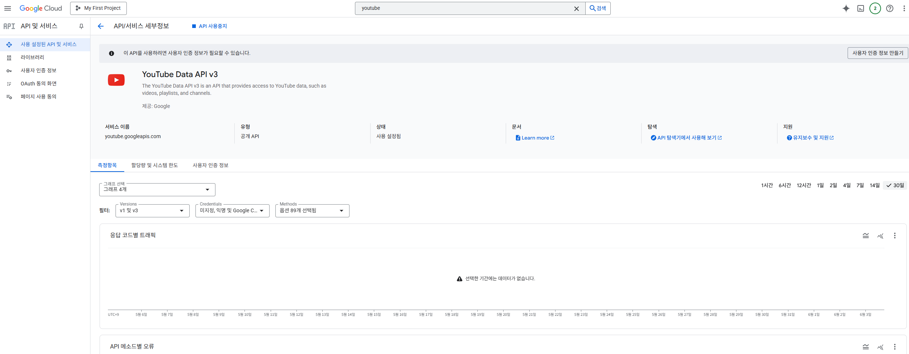This screenshot has width=909, height=354.
Task: Click the YouTube play logo
Action: click(x=116, y=80)
